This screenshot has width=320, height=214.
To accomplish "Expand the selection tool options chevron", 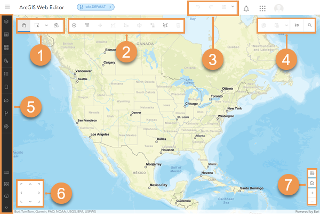I will point(46,26).
